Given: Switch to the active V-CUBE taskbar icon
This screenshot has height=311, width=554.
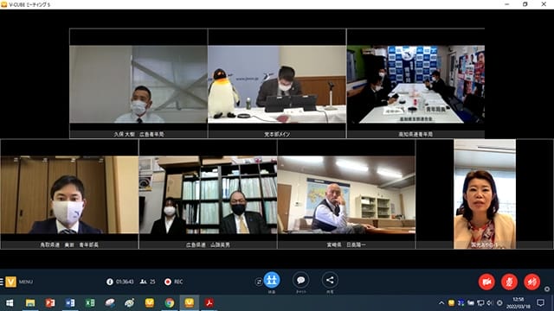Looking at the screenshot, I should 190,303.
